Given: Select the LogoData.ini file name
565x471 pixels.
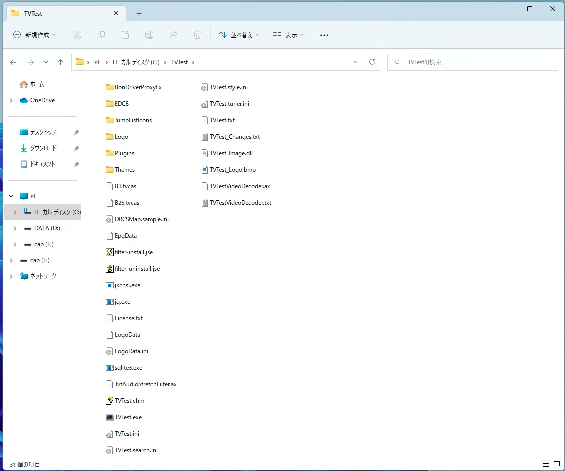Looking at the screenshot, I should (x=131, y=351).
